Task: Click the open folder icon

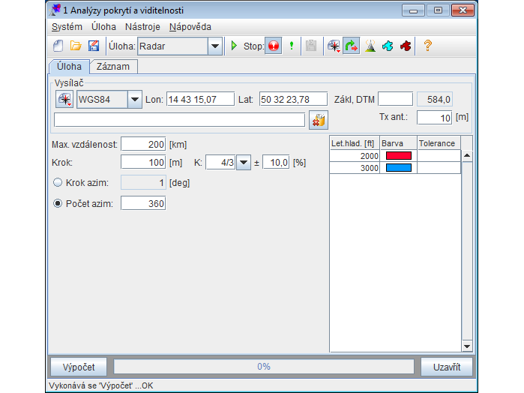Action: tap(76, 46)
